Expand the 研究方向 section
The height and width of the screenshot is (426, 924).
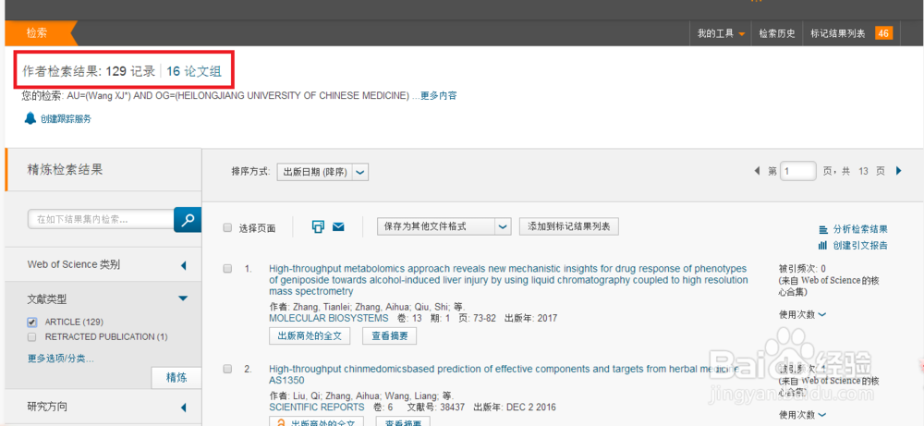click(x=183, y=408)
